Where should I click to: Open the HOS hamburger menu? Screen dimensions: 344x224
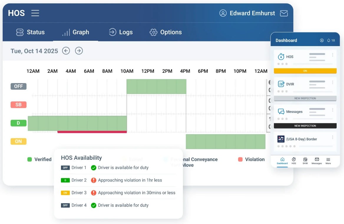click(x=35, y=13)
